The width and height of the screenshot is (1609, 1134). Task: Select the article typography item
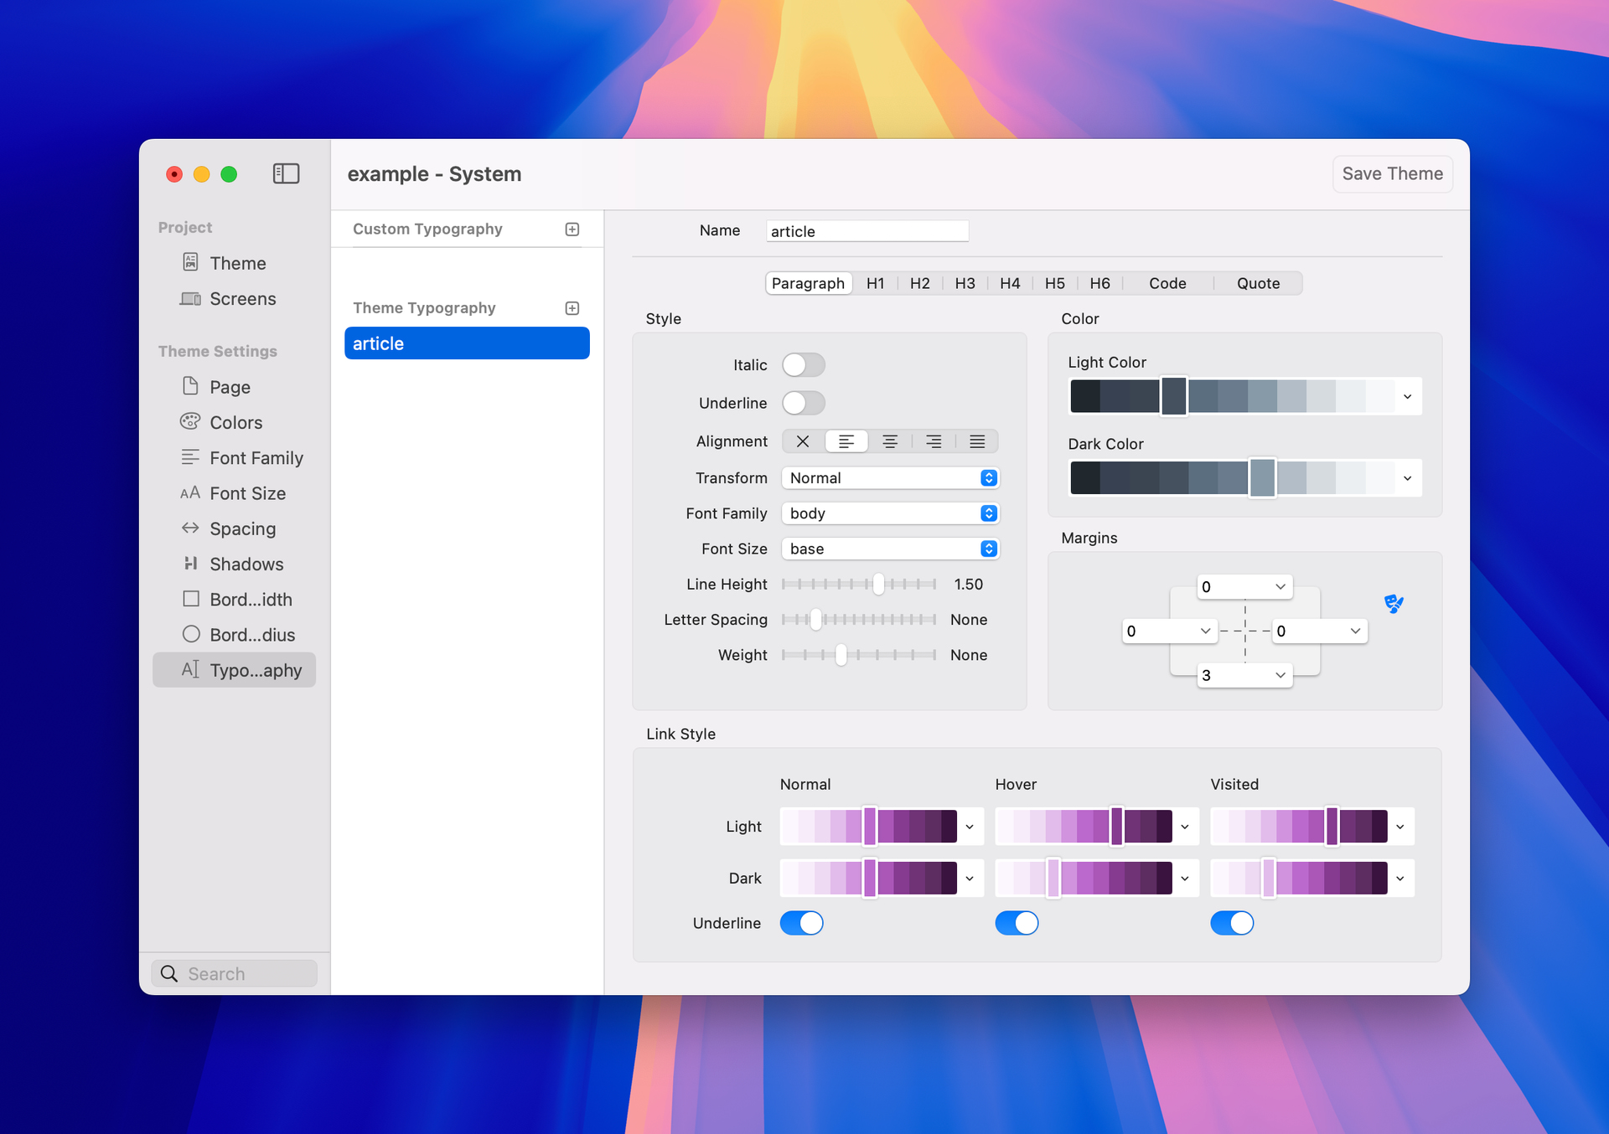pyautogui.click(x=467, y=343)
